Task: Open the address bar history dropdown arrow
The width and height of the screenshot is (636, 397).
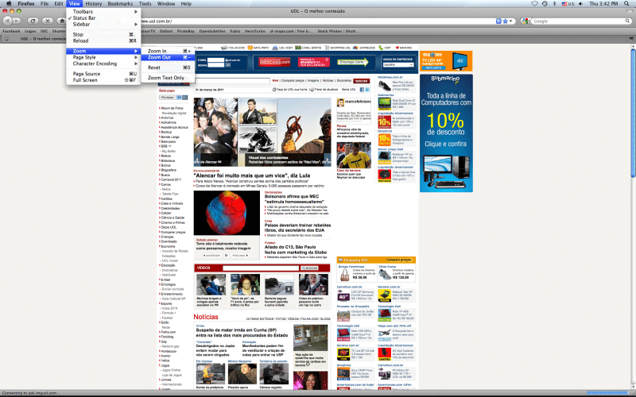Action: (510, 21)
